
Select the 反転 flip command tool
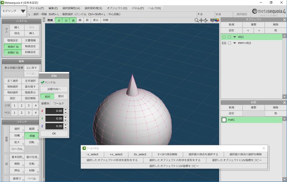(x=32, y=164)
